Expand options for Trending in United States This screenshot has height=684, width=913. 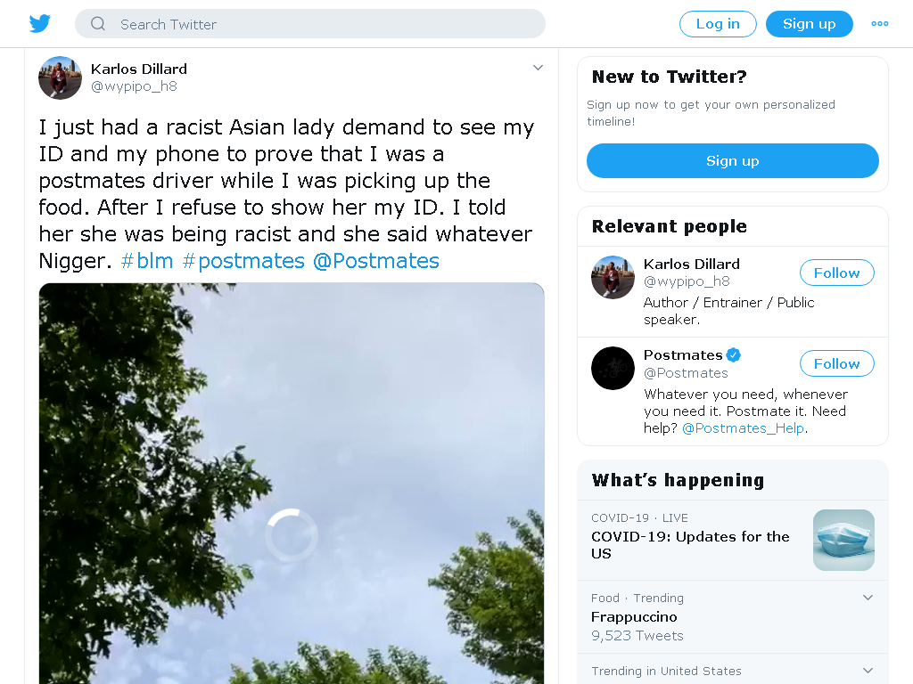(x=868, y=671)
